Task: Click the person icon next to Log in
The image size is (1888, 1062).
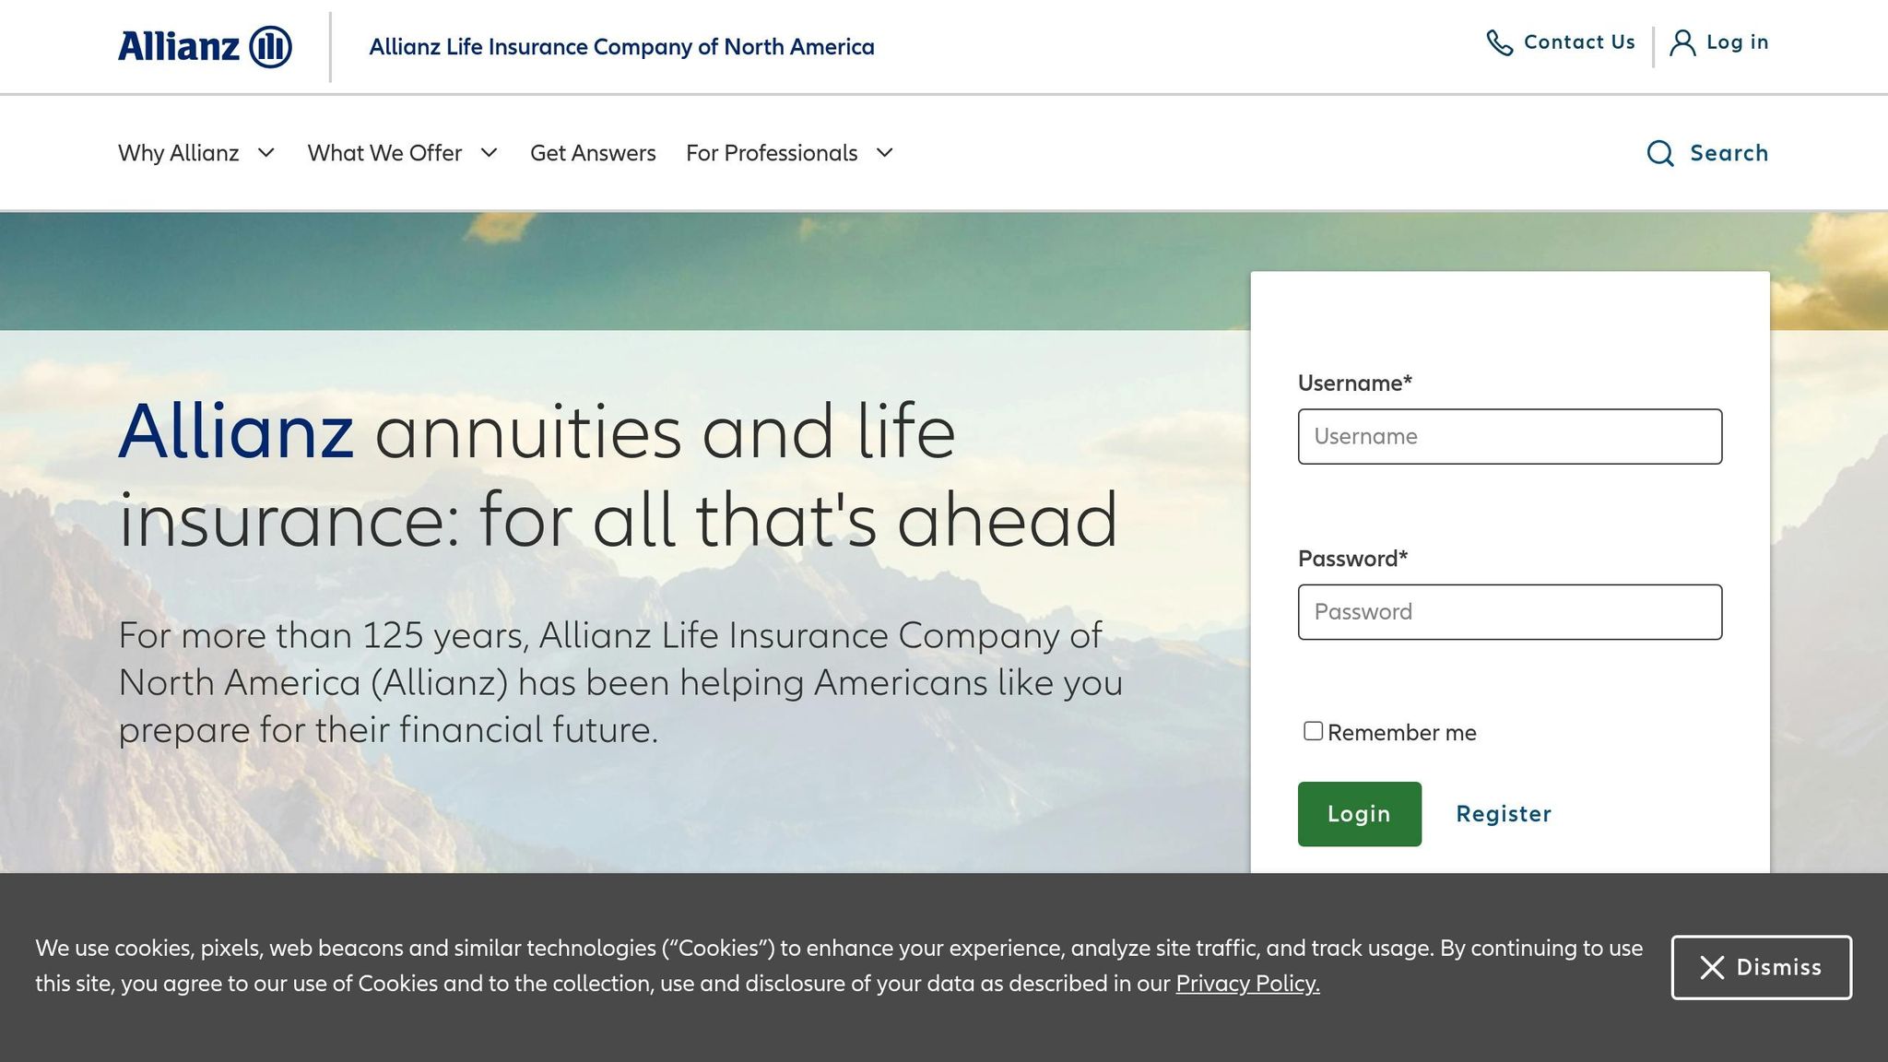Action: click(1681, 41)
